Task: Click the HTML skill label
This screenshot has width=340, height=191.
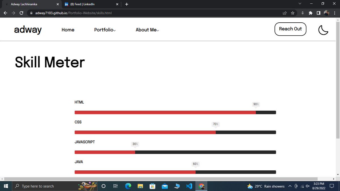Action: [79, 102]
